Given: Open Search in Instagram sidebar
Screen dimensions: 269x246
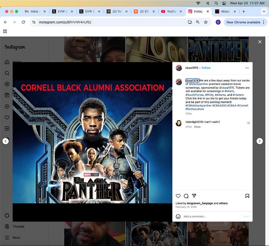Looking at the screenshot, I should coord(7,73).
